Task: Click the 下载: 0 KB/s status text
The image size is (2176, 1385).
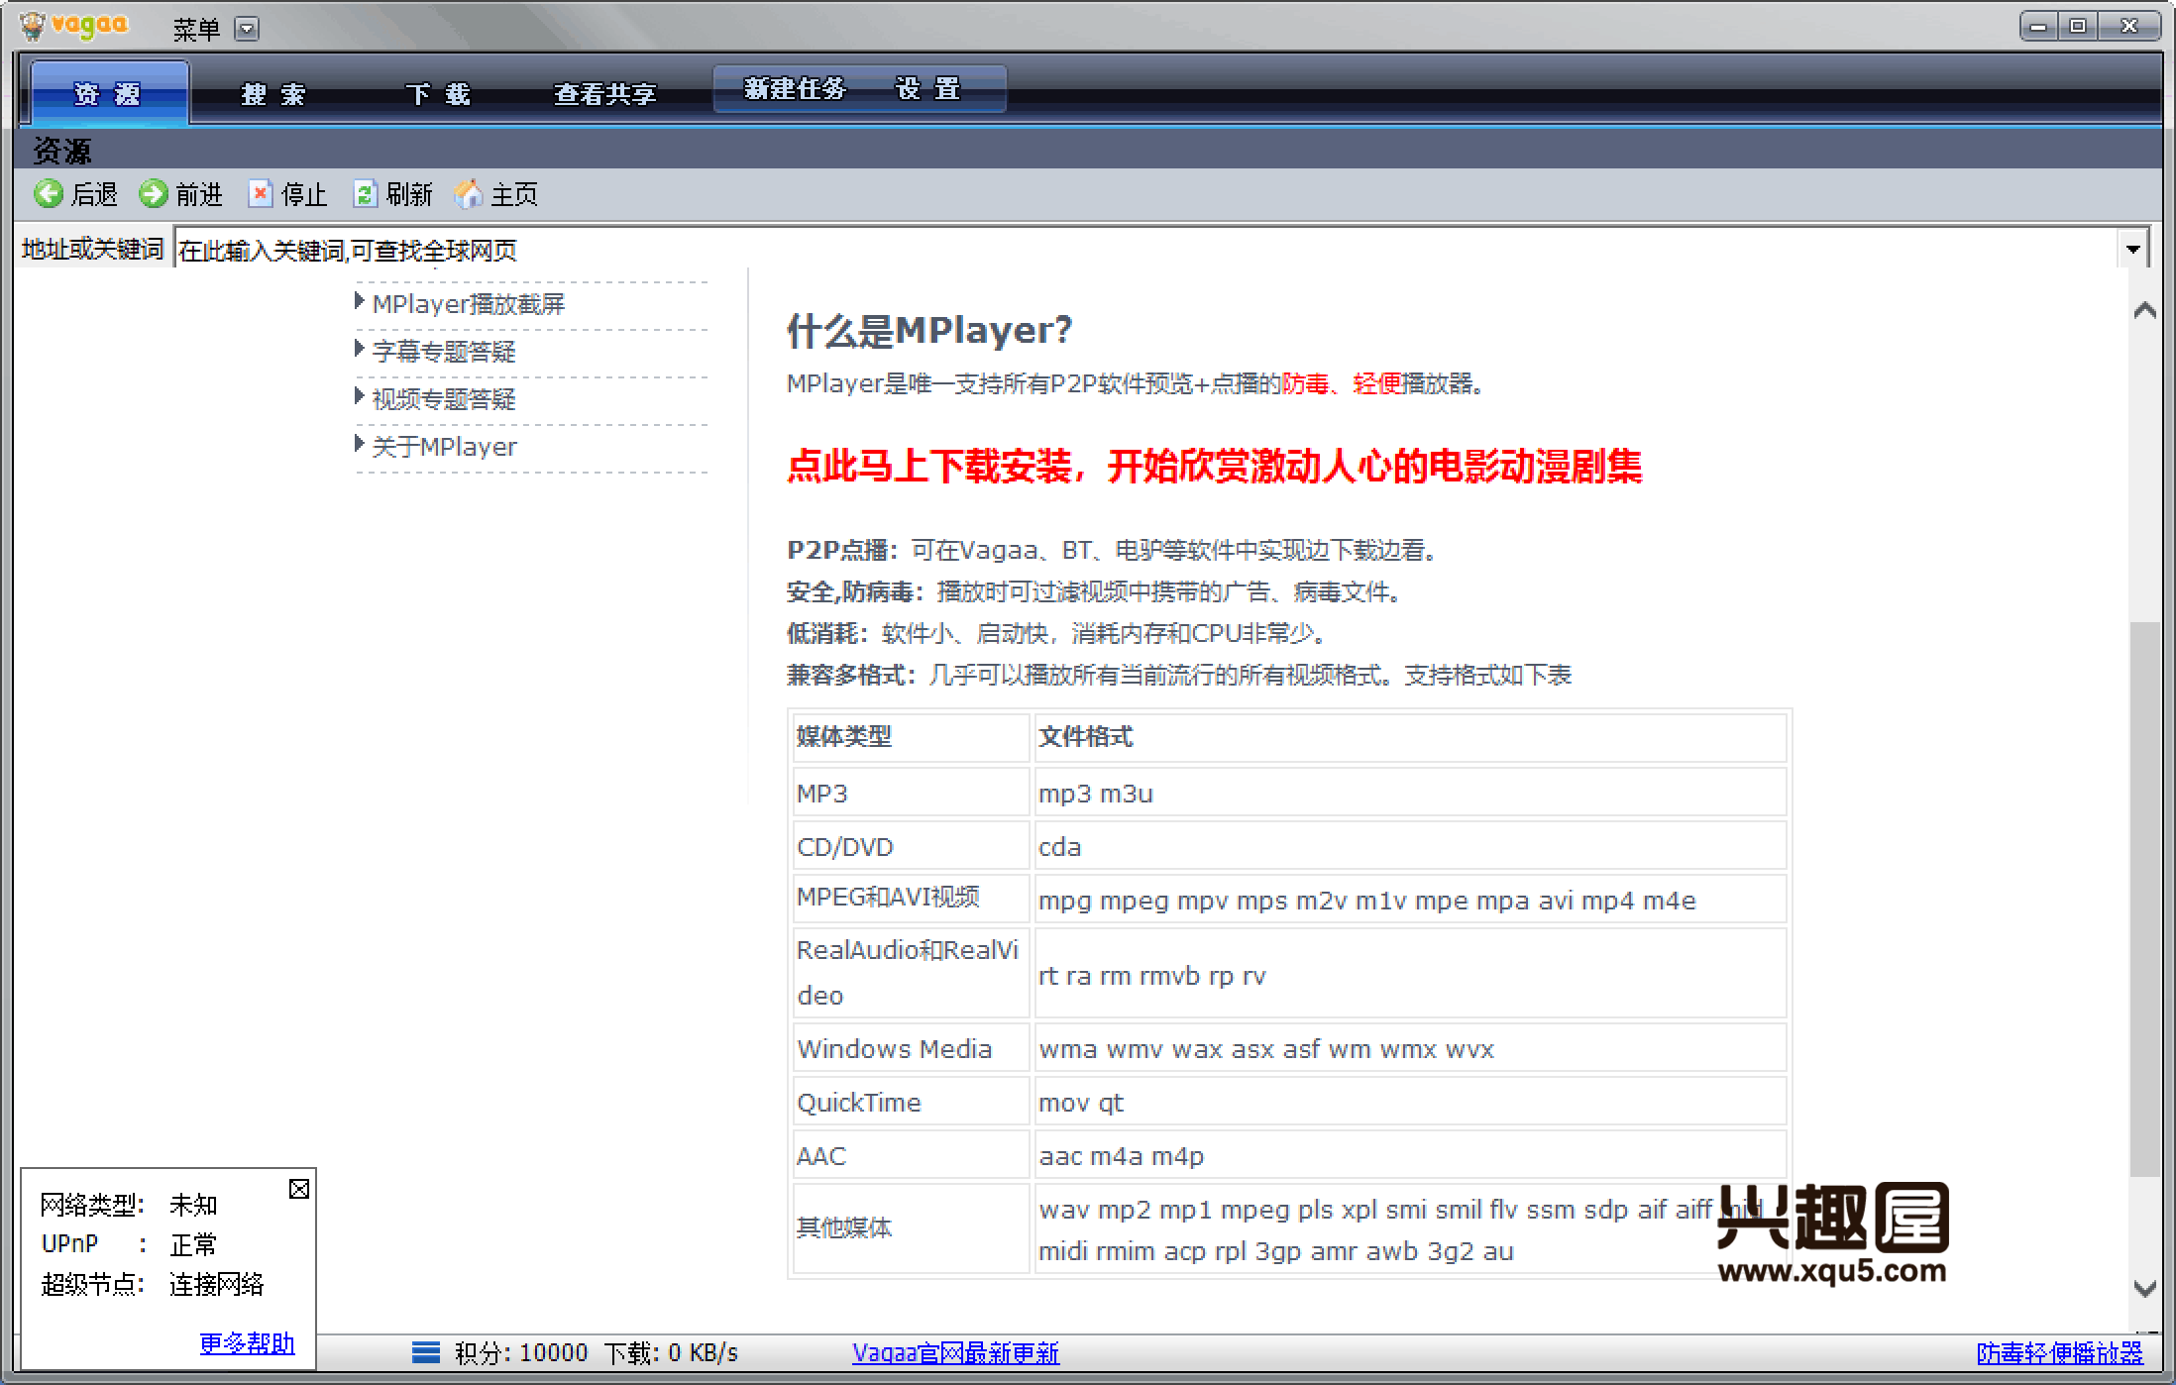Action: click(x=671, y=1353)
